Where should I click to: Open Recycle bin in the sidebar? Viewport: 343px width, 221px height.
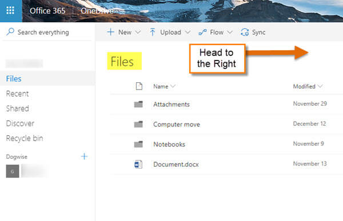click(25, 138)
